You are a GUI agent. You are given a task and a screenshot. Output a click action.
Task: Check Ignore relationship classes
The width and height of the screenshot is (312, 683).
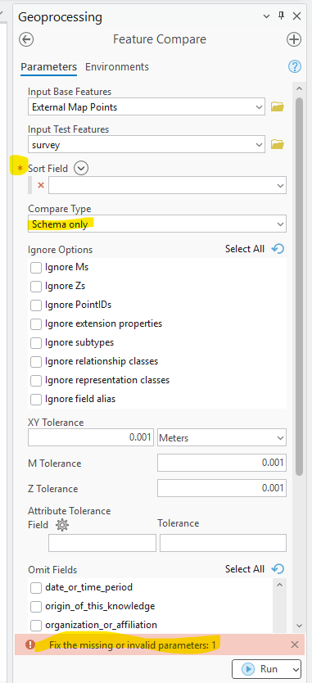tap(36, 361)
